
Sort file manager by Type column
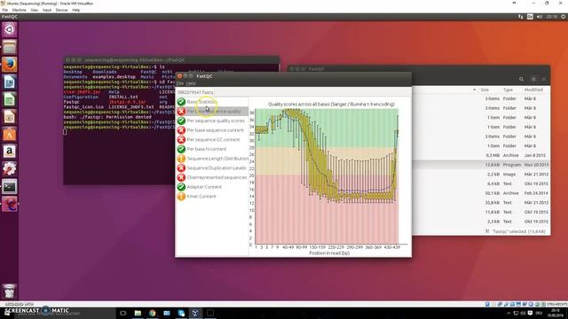(508, 89)
